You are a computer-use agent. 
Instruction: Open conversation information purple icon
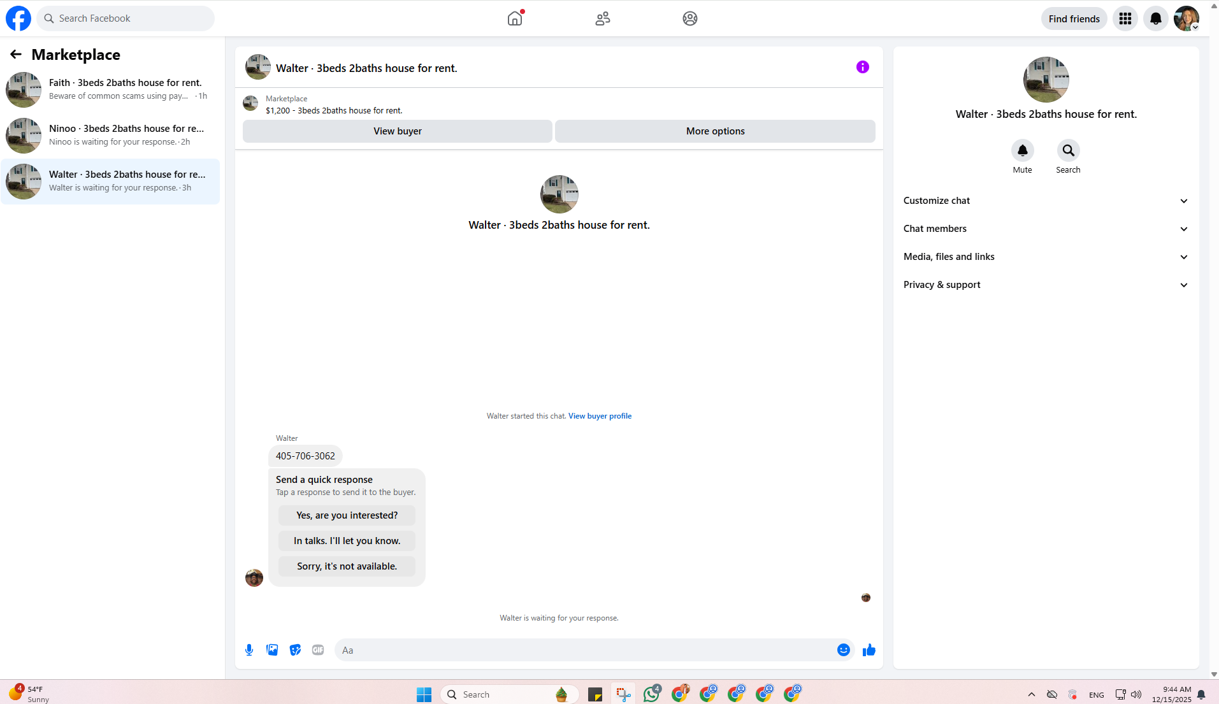(x=863, y=67)
